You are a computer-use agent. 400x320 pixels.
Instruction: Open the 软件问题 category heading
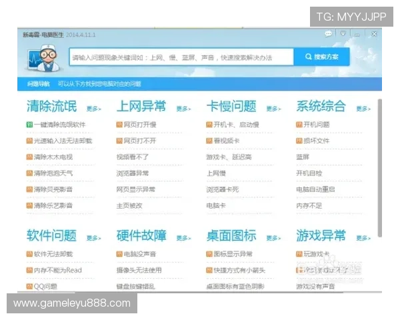pos(51,235)
